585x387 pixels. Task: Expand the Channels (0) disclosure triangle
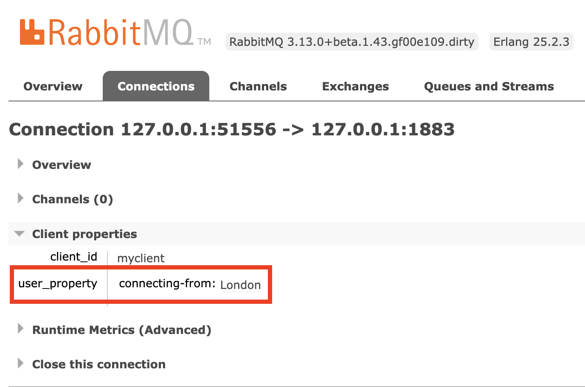(20, 199)
